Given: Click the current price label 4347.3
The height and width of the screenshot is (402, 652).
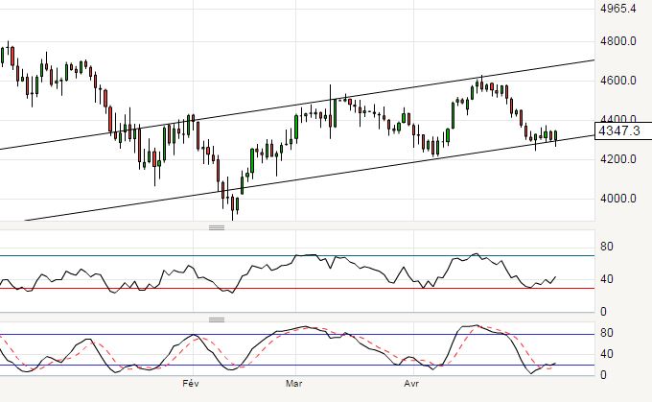Looking at the screenshot, I should [x=623, y=131].
